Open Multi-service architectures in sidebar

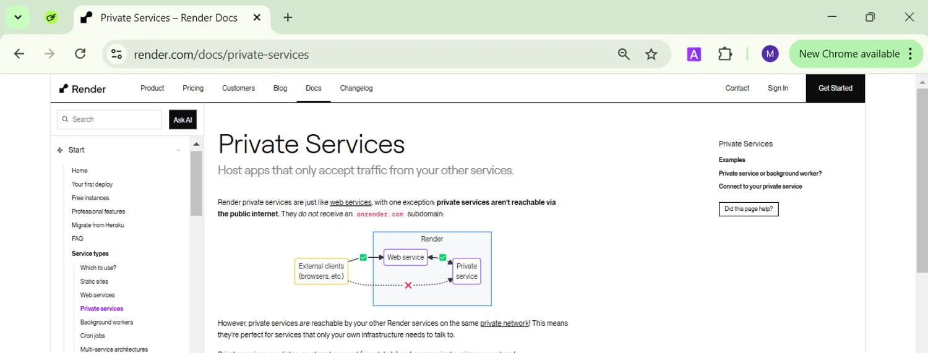tap(114, 349)
